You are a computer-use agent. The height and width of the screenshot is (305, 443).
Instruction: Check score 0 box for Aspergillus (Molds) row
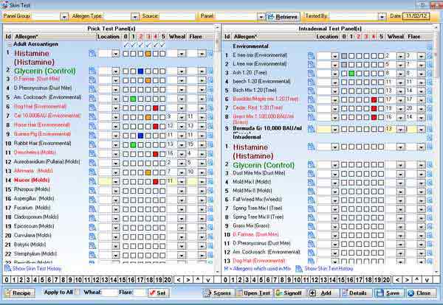[x=126, y=200]
